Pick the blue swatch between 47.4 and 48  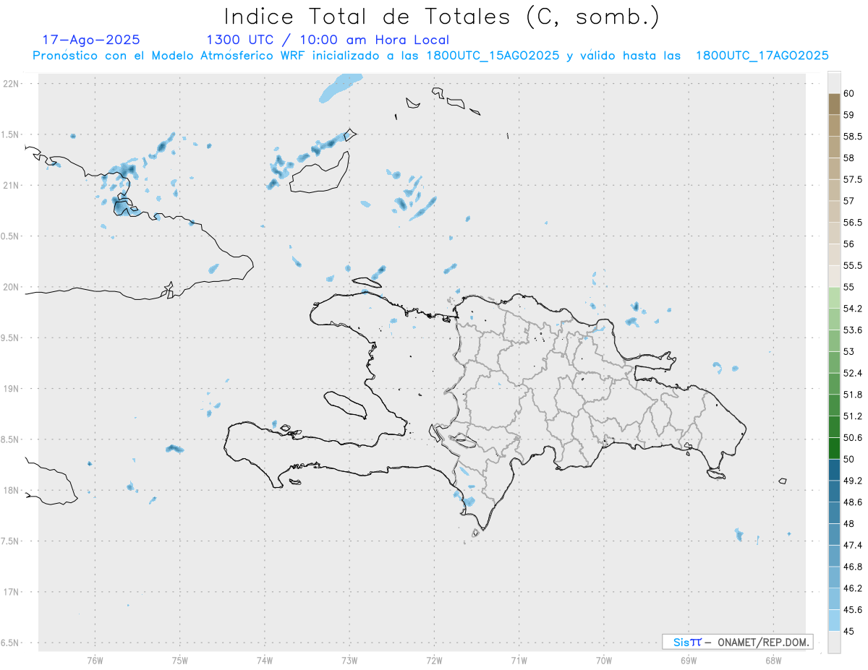pos(834,535)
